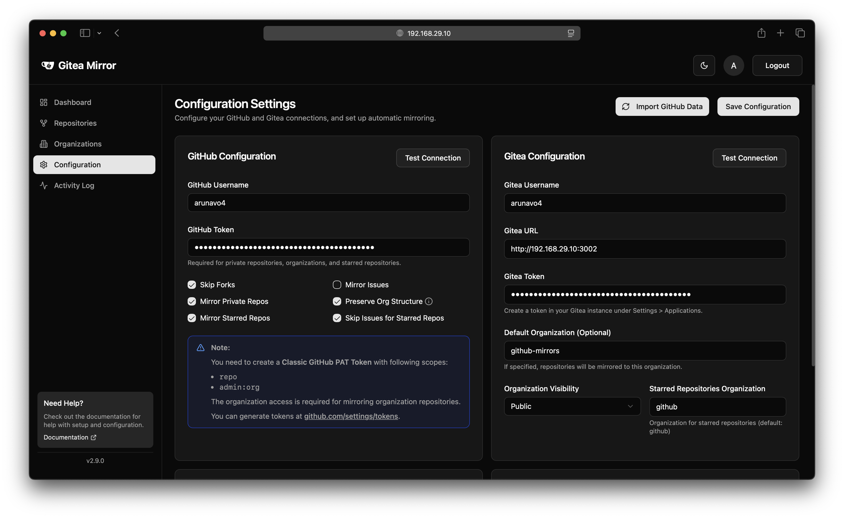Image resolution: width=844 pixels, height=518 pixels.
Task: Click the user avatar 'A' icon
Action: click(733, 65)
